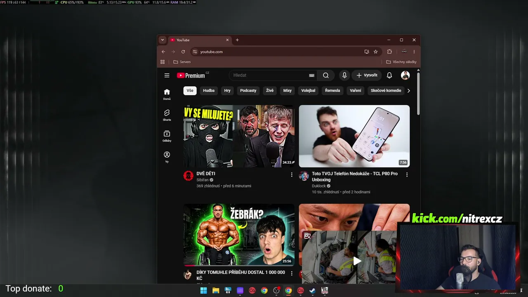
Task: Go to Domů in the sidebar
Action: 167,94
